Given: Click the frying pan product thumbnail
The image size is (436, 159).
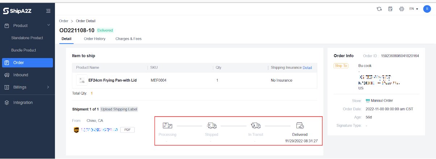Looking at the screenshot, I should [x=81, y=80].
